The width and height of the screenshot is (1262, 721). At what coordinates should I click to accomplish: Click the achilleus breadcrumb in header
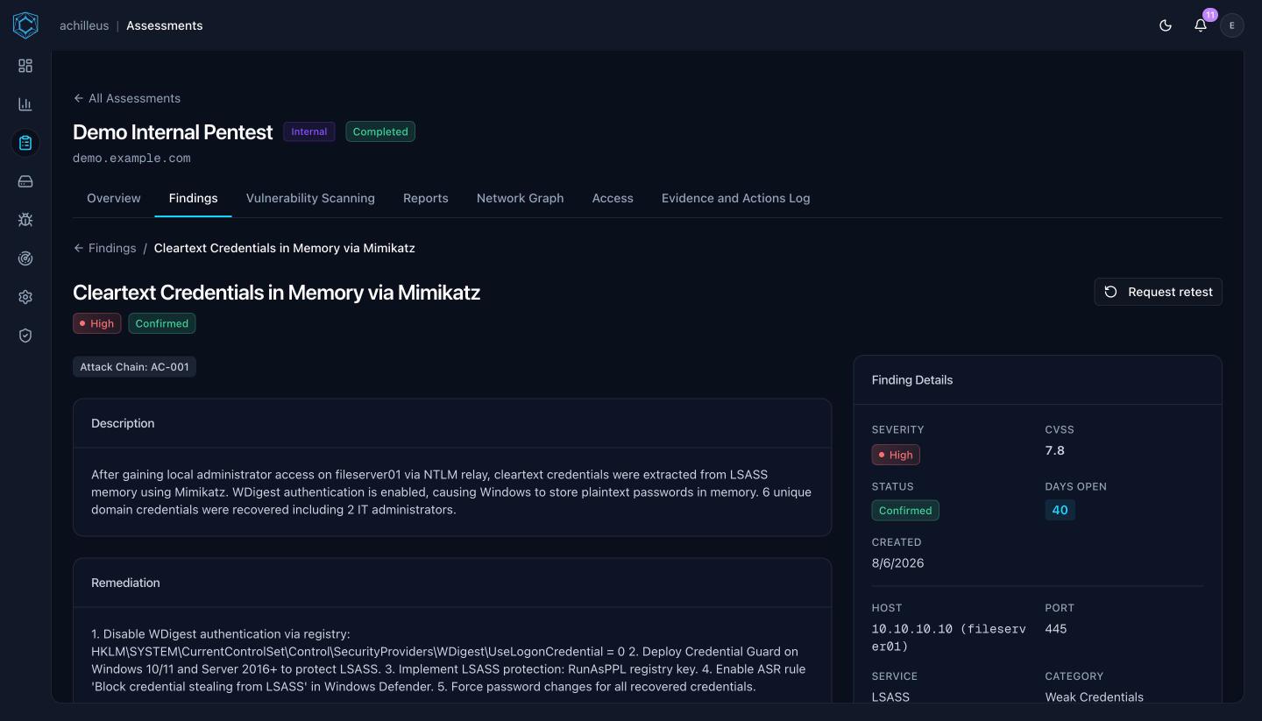click(x=84, y=25)
